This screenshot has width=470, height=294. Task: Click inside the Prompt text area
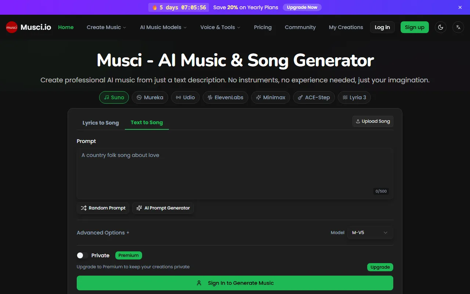tap(235, 173)
